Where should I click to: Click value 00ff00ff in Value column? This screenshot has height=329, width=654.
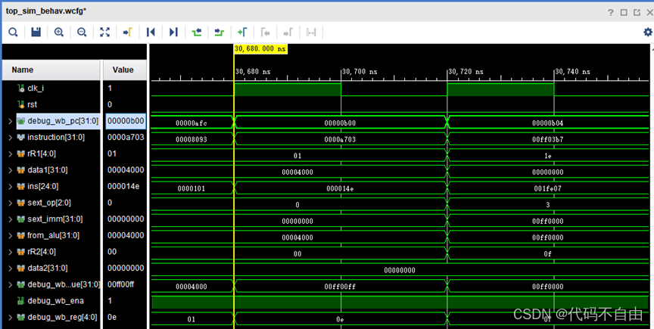(120, 284)
